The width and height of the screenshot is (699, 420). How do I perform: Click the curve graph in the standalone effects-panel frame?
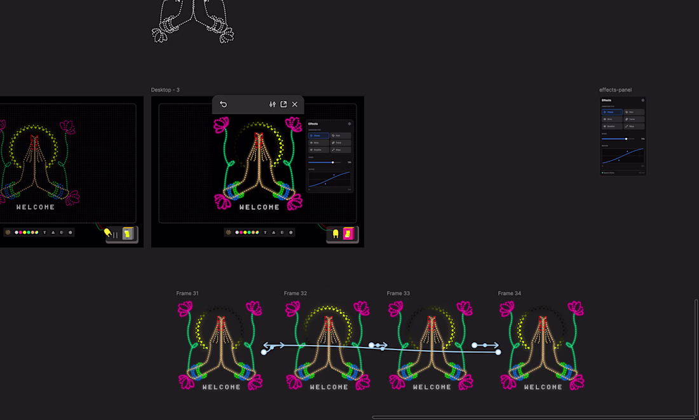[x=623, y=156]
